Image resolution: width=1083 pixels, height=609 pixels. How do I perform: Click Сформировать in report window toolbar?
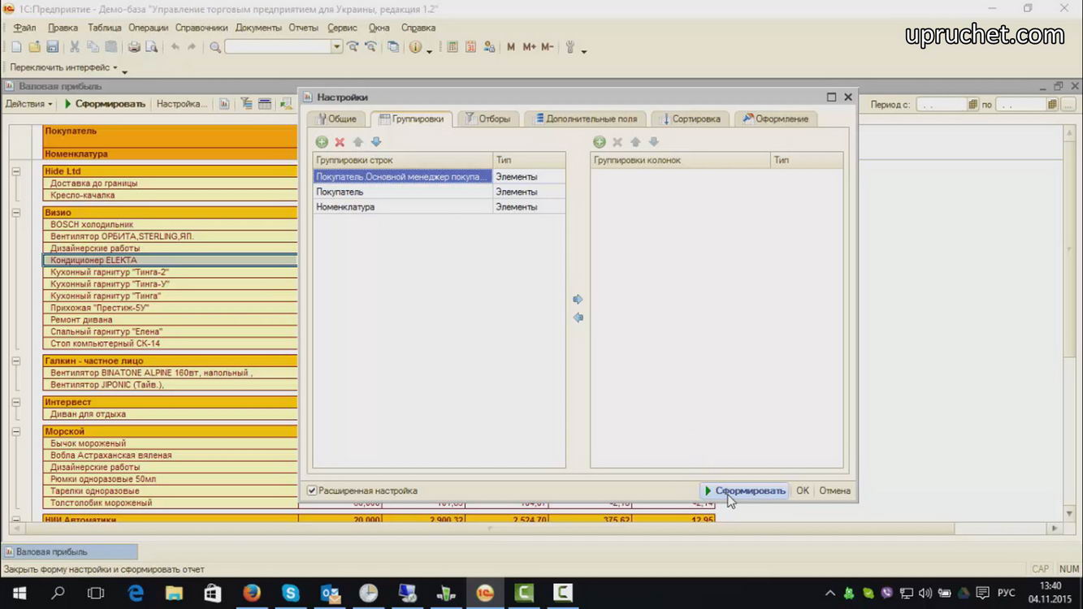tap(105, 104)
